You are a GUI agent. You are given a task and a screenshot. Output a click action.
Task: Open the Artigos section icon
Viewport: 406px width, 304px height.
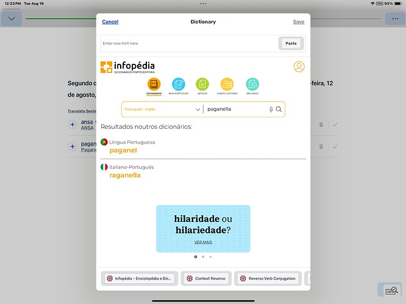[202, 84]
